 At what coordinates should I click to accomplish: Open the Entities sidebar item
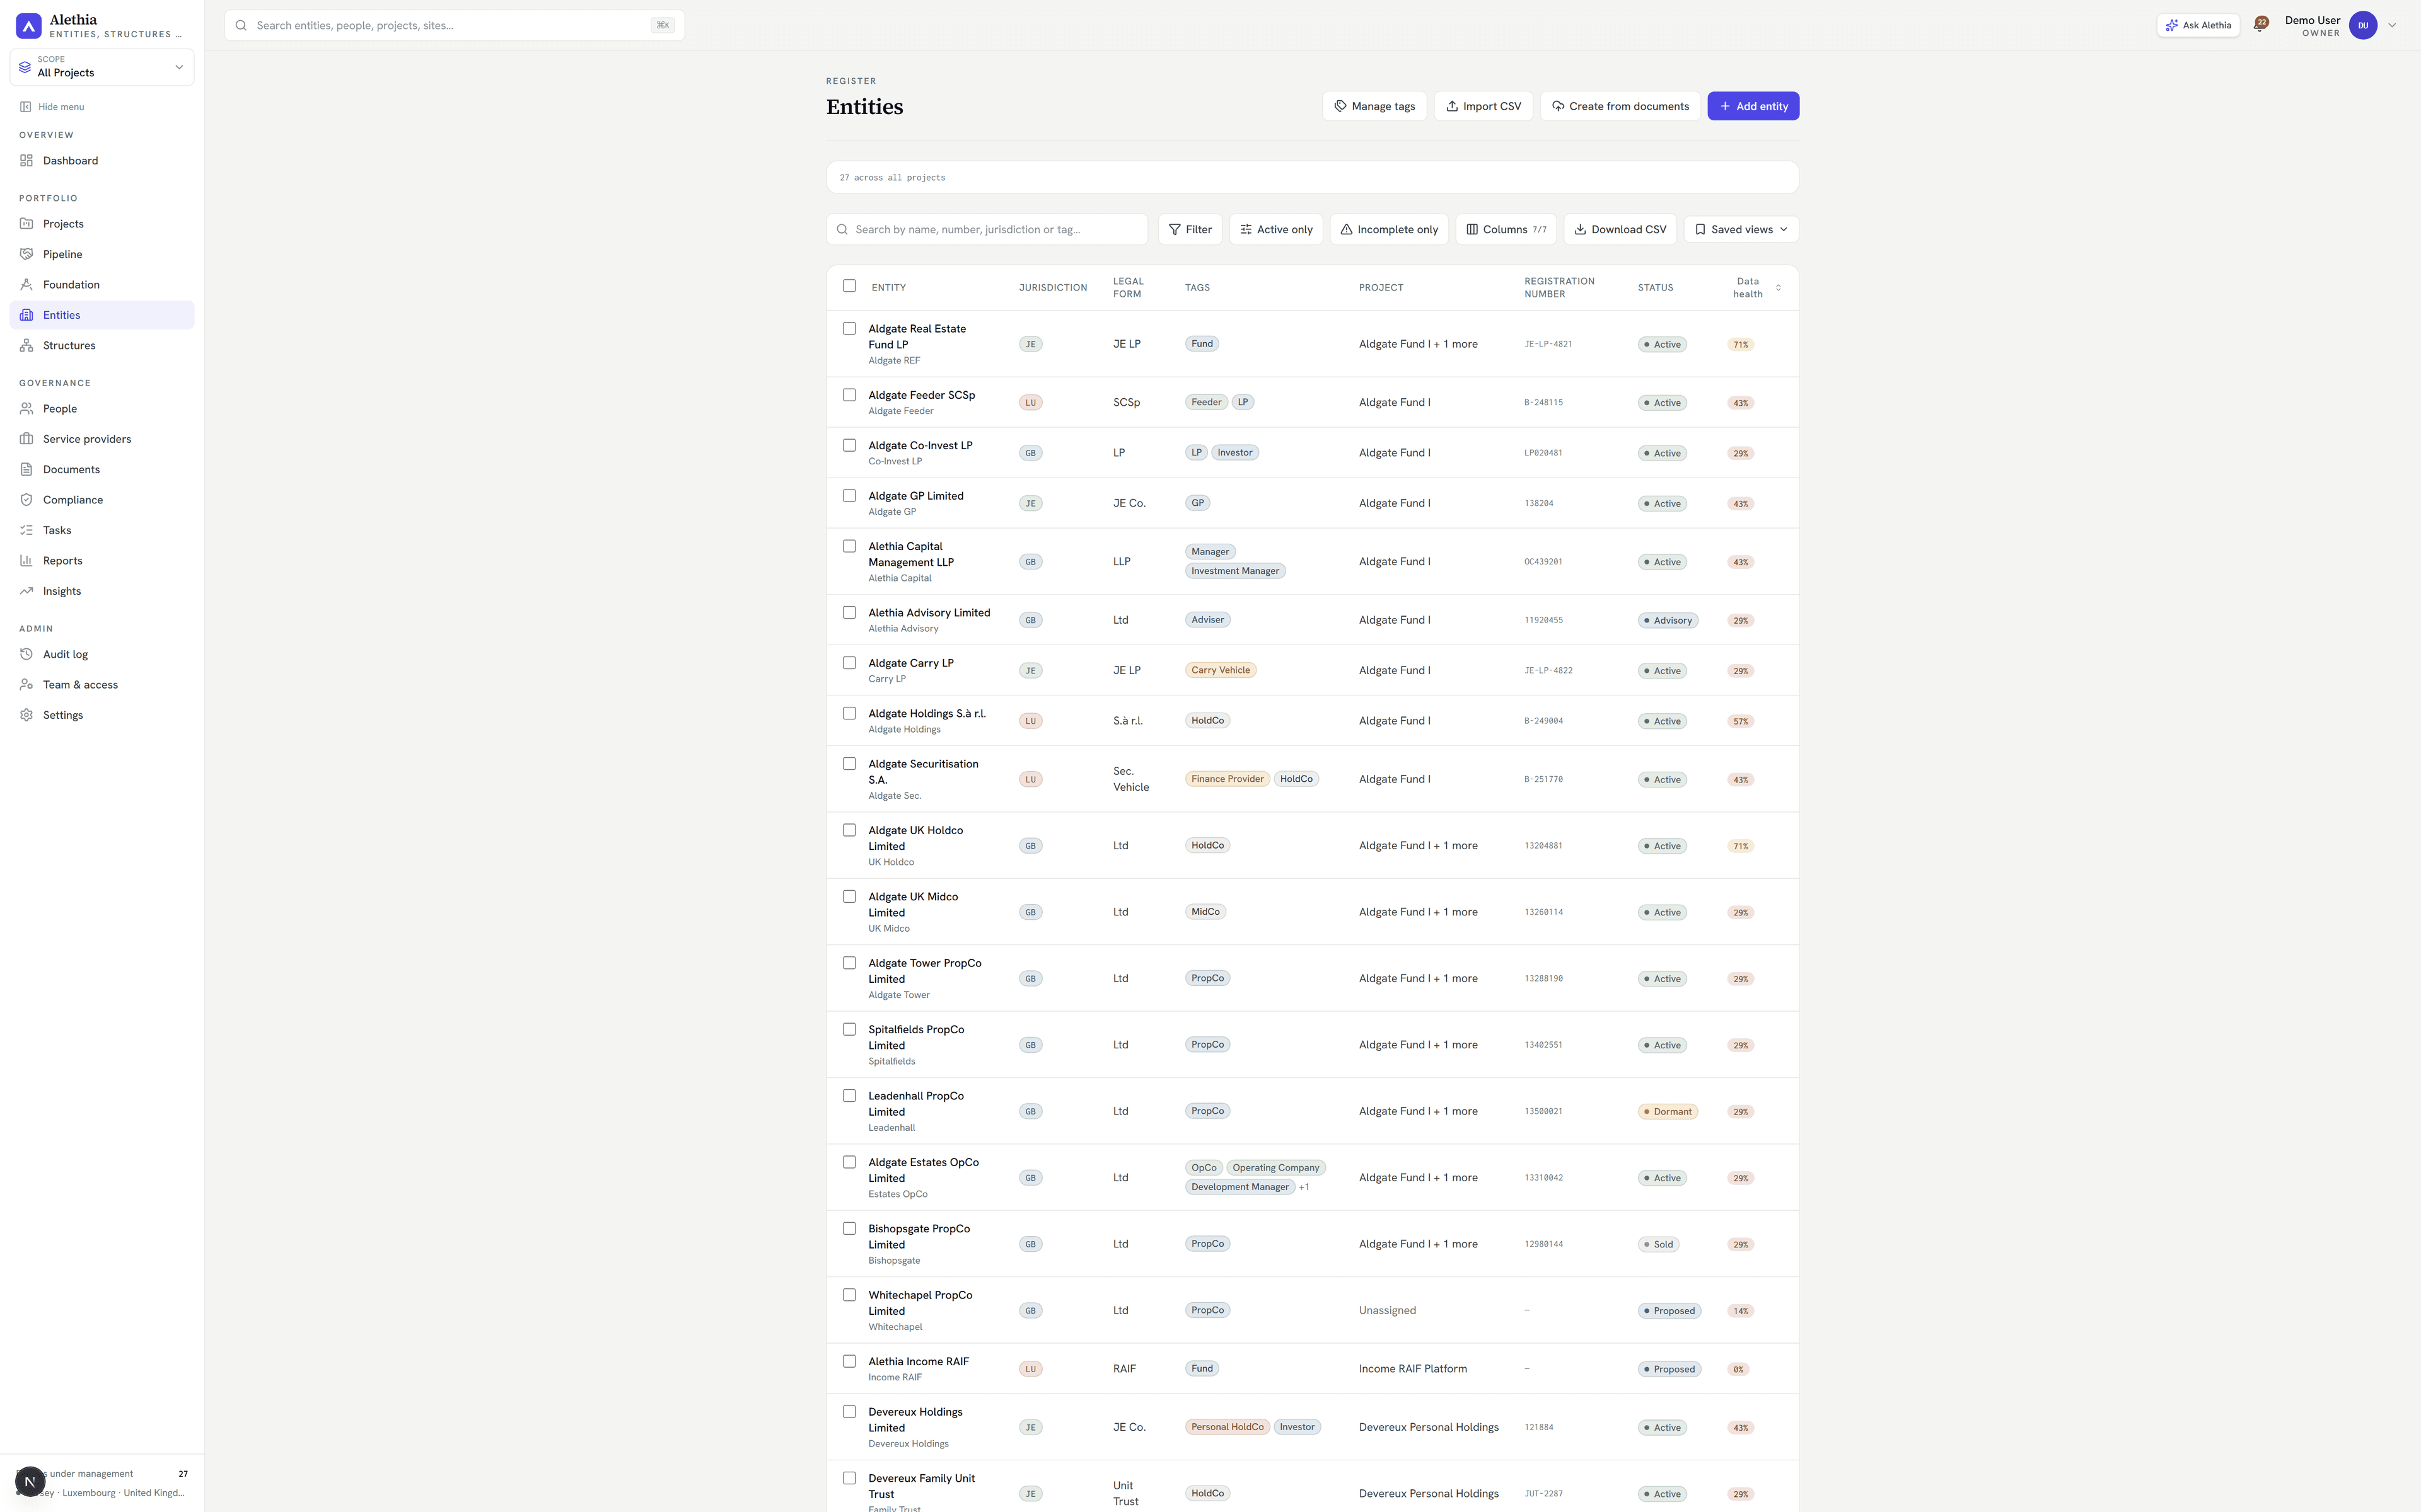pyautogui.click(x=102, y=315)
